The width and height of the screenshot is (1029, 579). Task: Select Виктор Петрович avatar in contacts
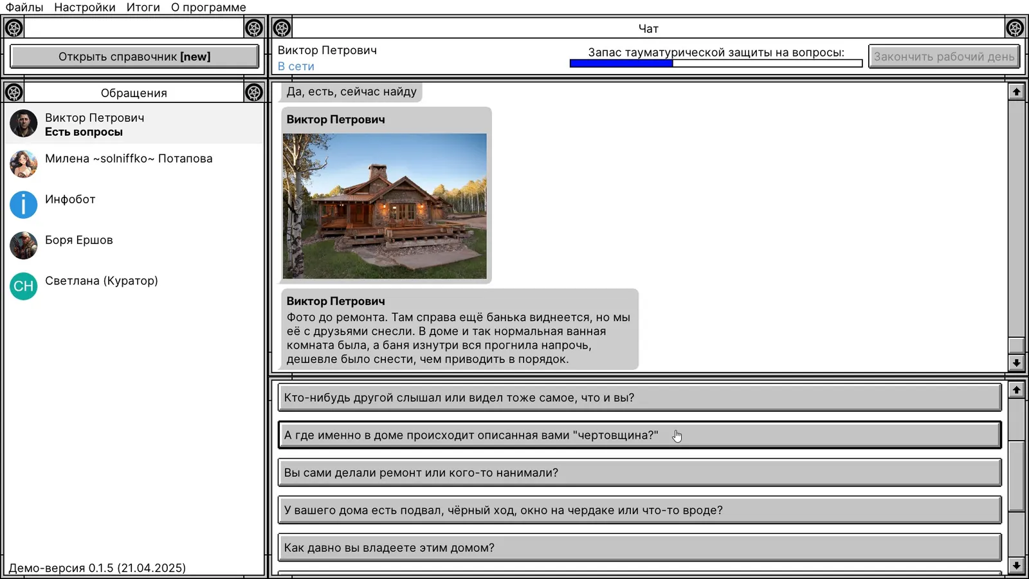pos(24,124)
